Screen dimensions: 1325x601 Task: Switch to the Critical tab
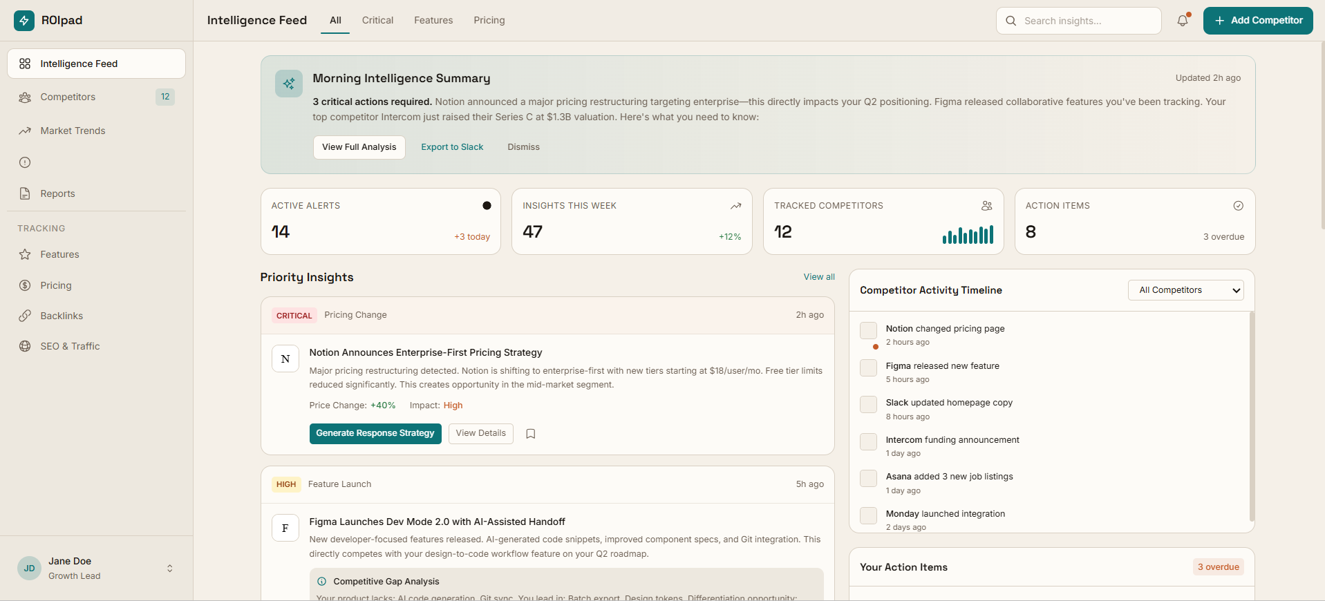377,21
